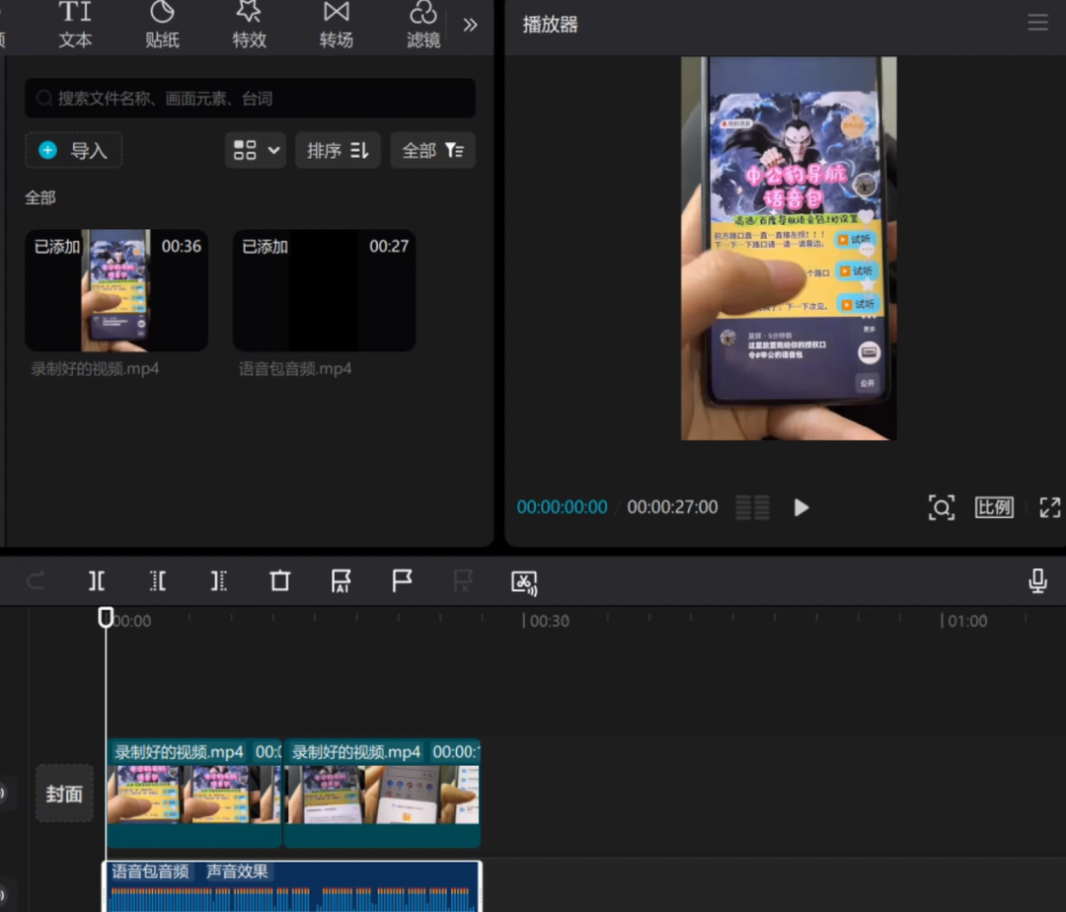Click the grid lines icon beside the timecode
The image size is (1066, 912).
coord(752,507)
